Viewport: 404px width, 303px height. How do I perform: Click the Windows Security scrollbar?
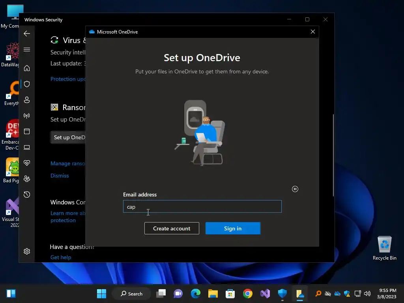(x=333, y=155)
